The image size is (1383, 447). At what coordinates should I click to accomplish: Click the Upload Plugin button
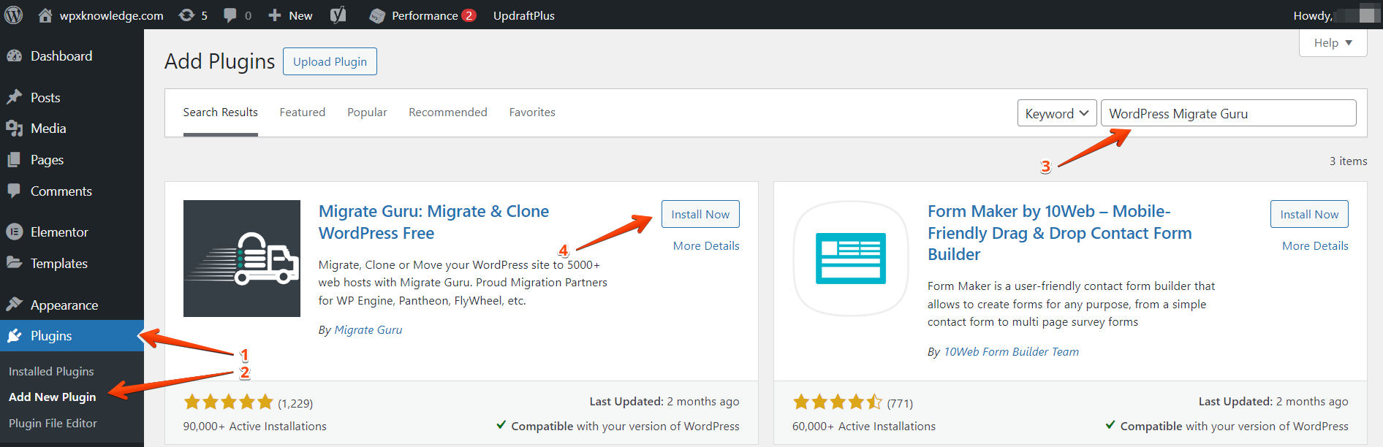point(330,61)
